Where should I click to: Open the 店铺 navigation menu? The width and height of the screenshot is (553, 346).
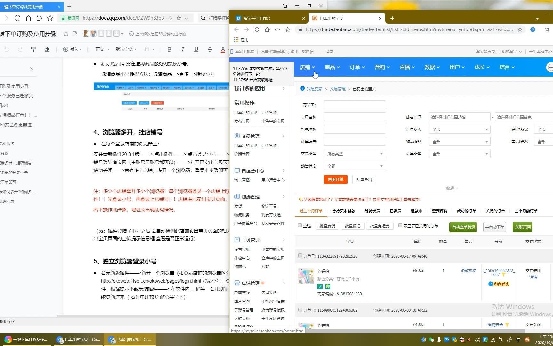pyautogui.click(x=307, y=67)
